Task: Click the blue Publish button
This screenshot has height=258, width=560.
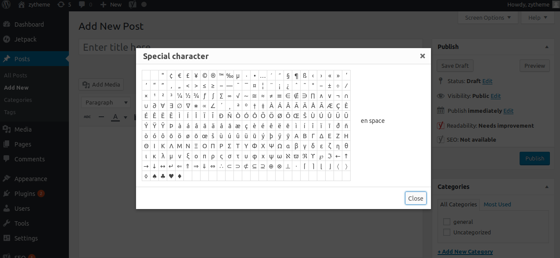Action: coord(535,158)
